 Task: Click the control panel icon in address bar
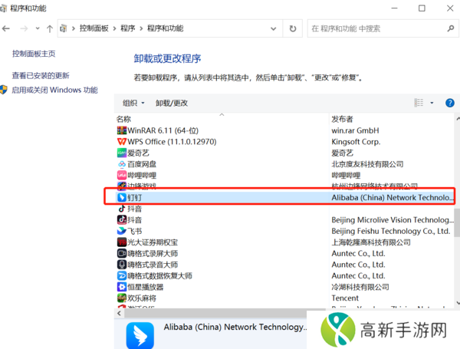tap(64, 28)
